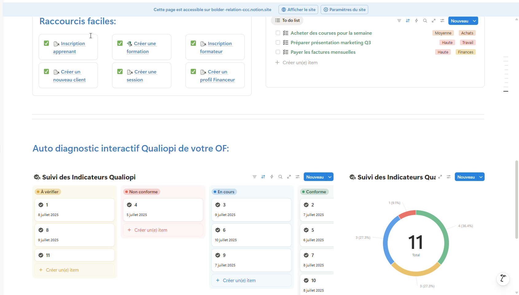The width and height of the screenshot is (519, 295).
Task: Click the sort icon in To do list toolbar
Action: tap(408, 21)
